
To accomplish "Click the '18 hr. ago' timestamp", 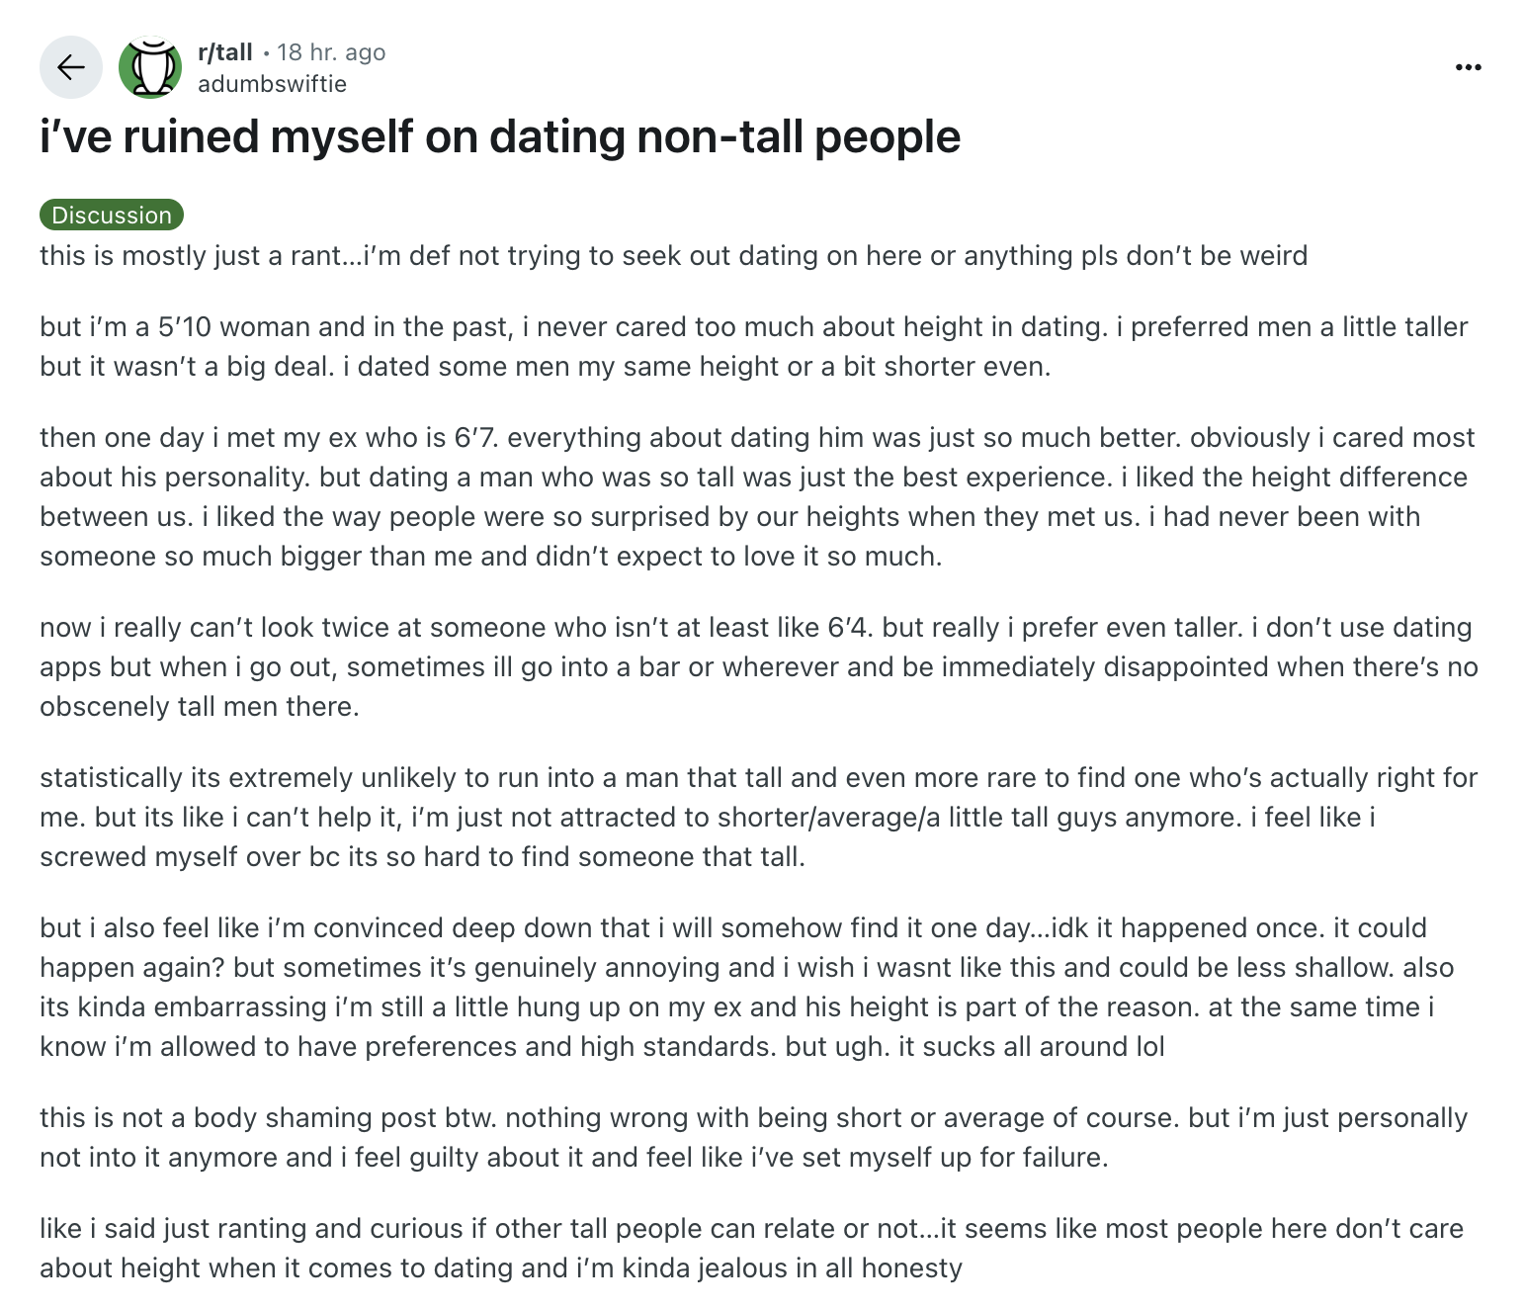I will click(x=331, y=52).
